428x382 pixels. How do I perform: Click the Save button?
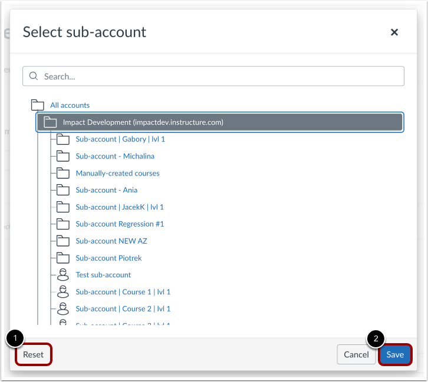(x=395, y=354)
